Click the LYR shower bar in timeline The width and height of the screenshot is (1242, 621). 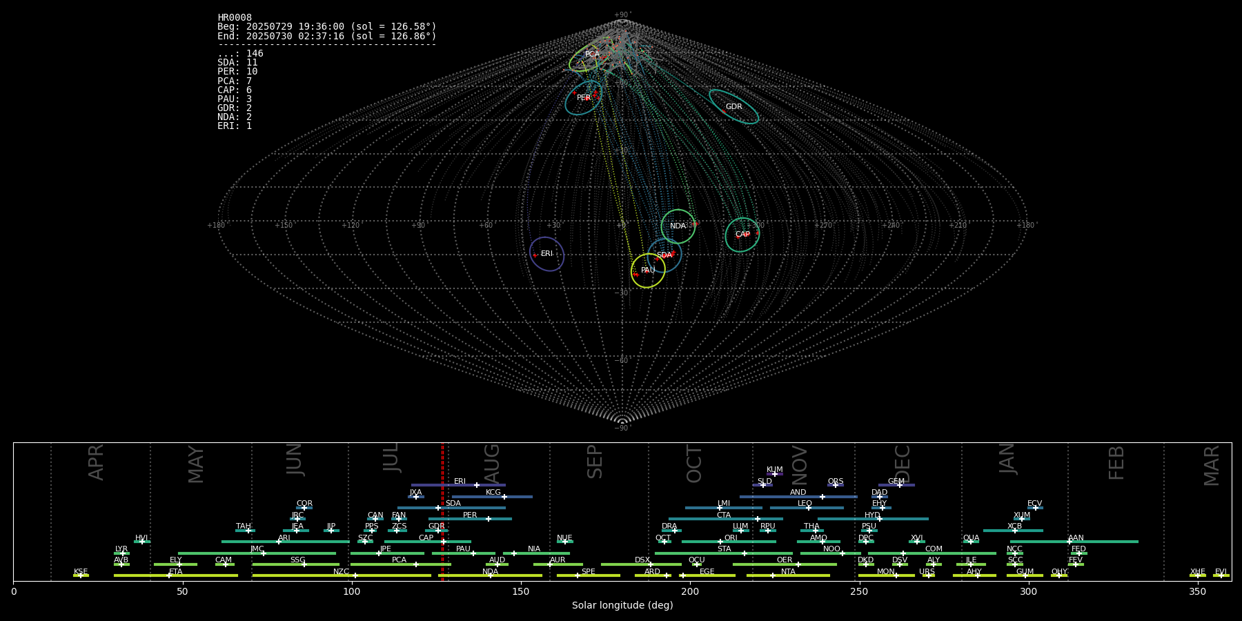tap(121, 553)
